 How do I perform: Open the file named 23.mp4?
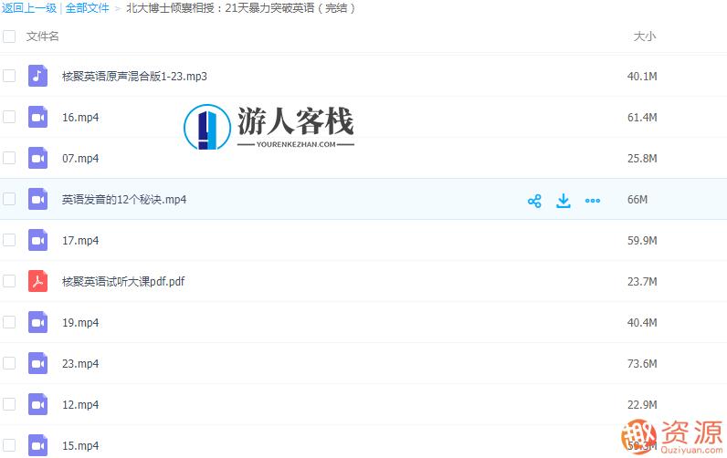coord(80,363)
